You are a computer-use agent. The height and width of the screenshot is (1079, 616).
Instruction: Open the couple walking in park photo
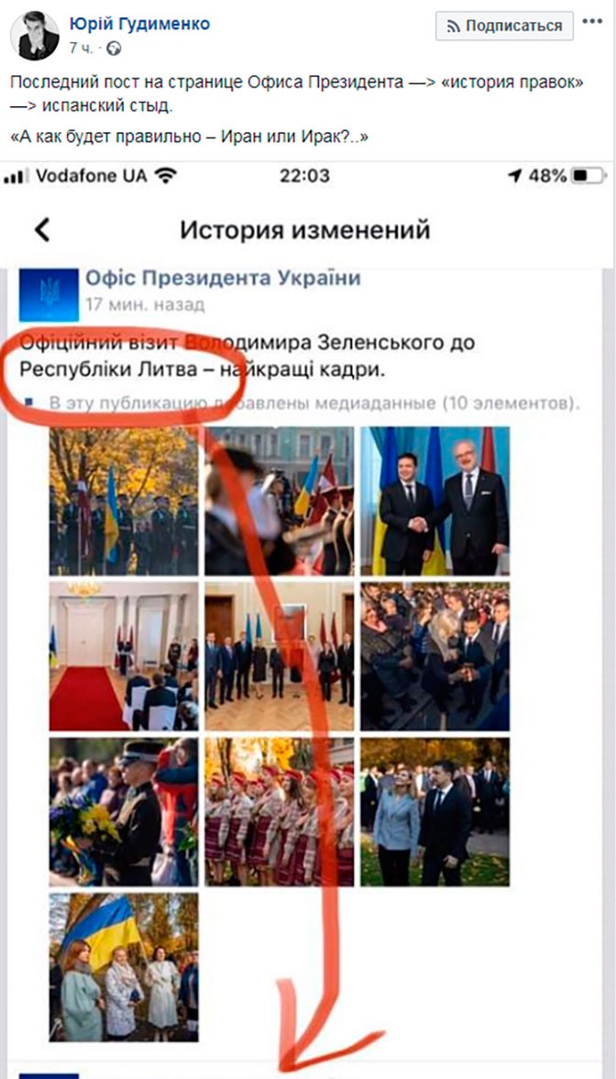[435, 812]
